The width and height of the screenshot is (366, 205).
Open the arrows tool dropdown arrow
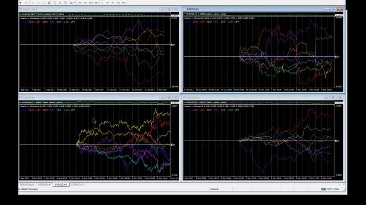[x=74, y=3]
